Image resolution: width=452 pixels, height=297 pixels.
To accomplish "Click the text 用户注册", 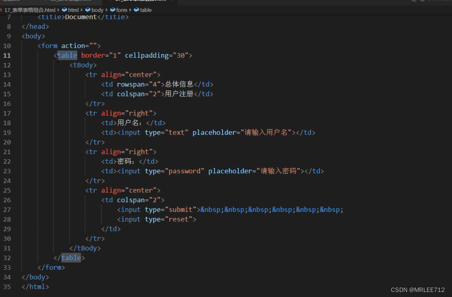I will tap(179, 94).
